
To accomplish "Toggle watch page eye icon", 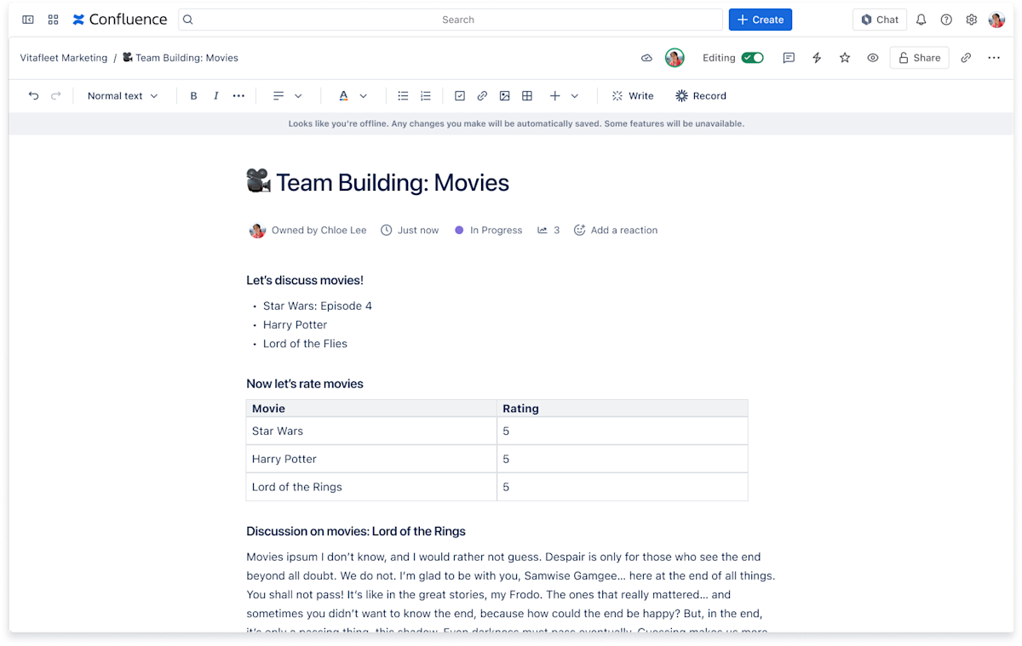I will tap(873, 58).
